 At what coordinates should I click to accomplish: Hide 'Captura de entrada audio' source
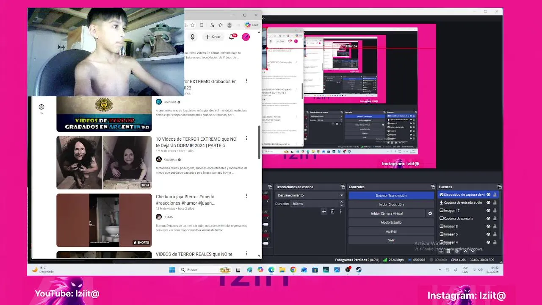tap(488, 202)
